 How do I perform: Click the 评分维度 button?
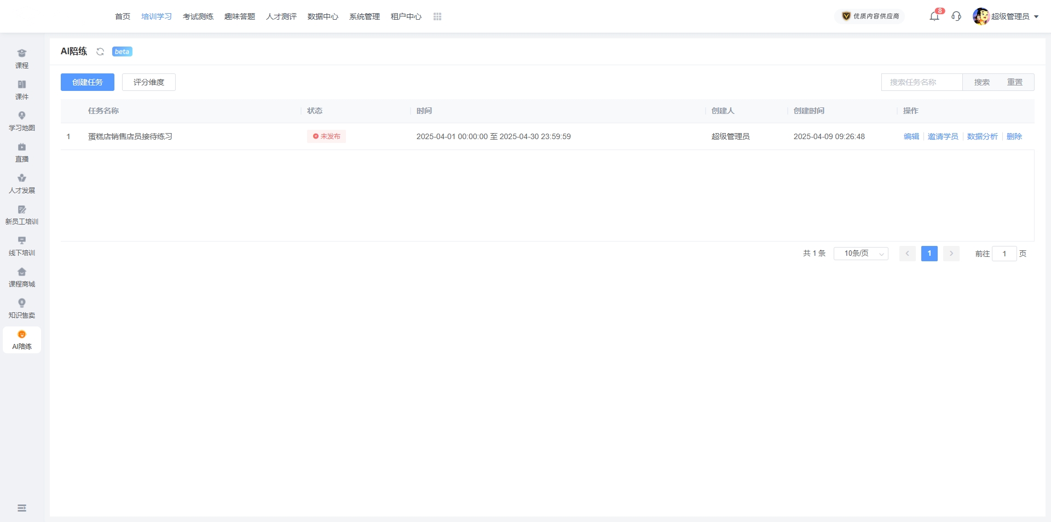[149, 82]
